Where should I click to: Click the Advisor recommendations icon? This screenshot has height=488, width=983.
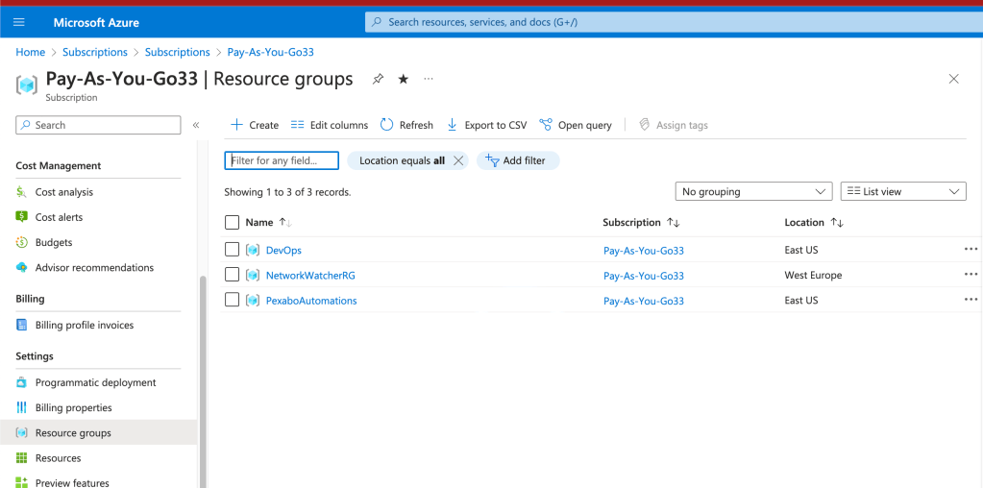21,267
